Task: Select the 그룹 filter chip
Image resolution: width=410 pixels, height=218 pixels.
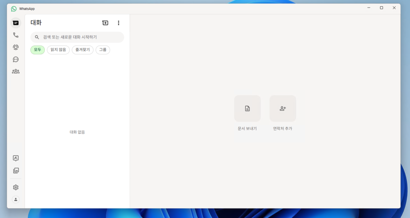Action: (x=103, y=50)
